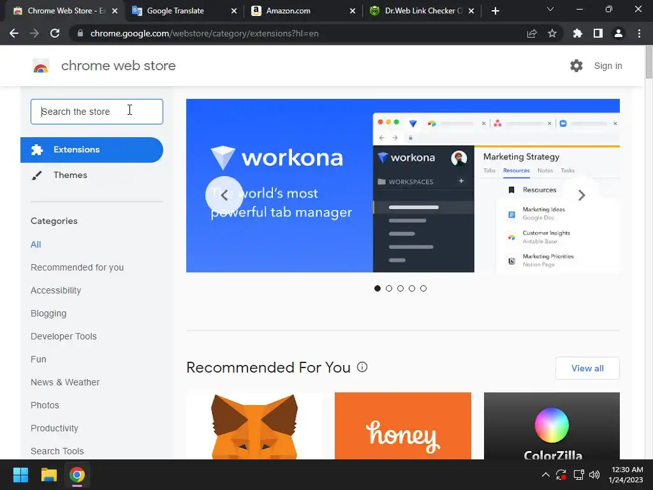This screenshot has width=653, height=490.
Task: Open the Search Tools category
Action: 57,451
